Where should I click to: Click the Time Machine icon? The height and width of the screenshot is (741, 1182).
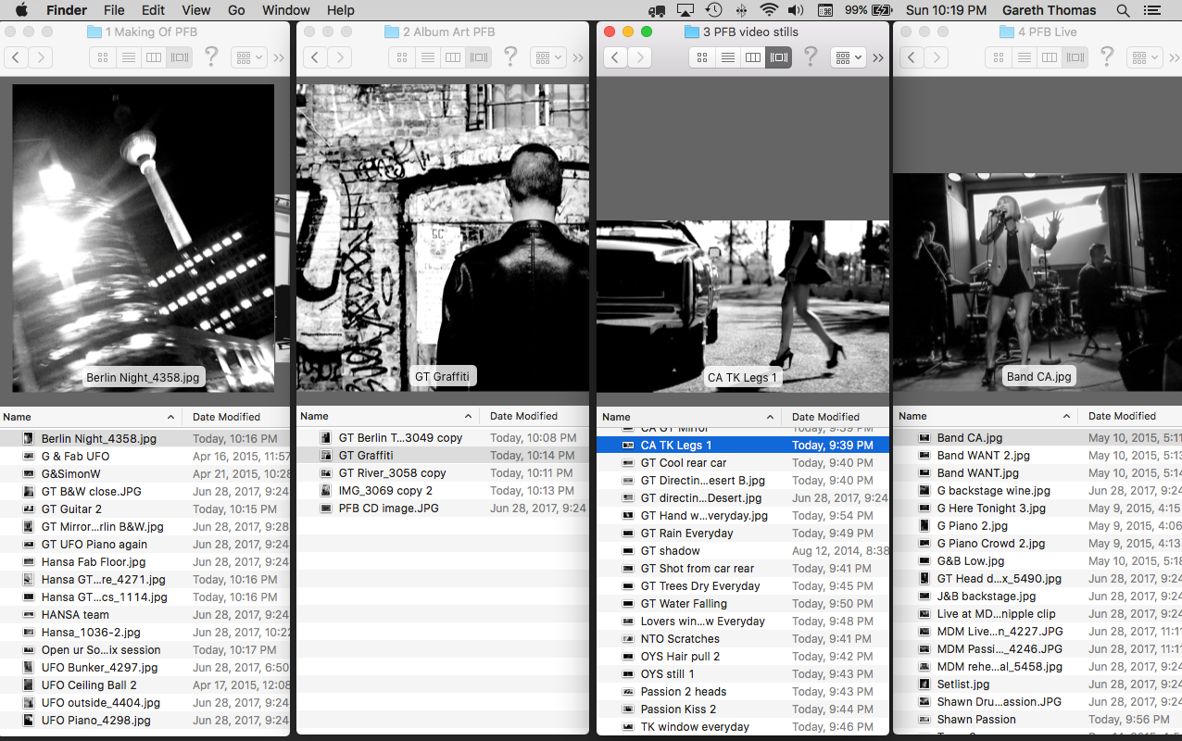point(713,10)
